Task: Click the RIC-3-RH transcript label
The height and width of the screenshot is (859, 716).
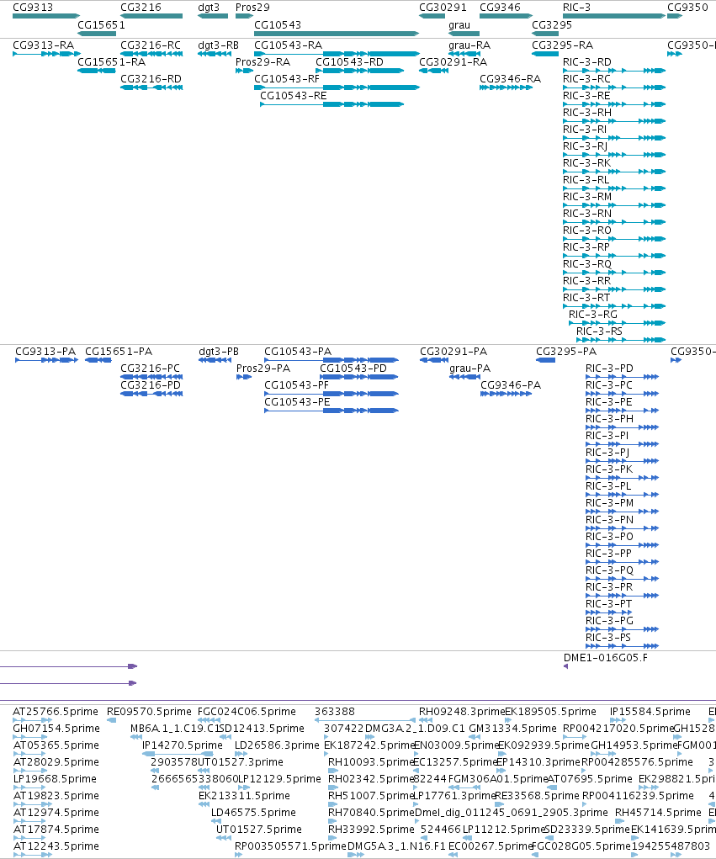Action: pos(587,112)
